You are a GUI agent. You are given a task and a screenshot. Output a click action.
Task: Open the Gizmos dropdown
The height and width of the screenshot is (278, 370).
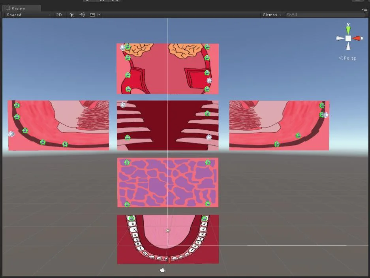(x=272, y=15)
